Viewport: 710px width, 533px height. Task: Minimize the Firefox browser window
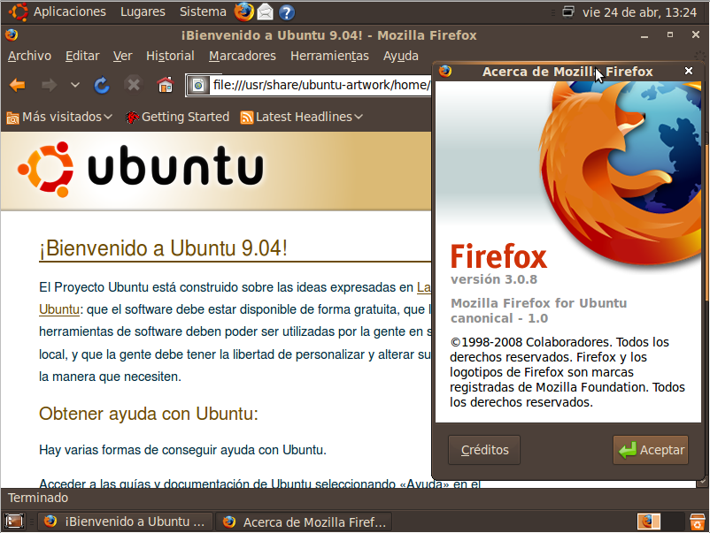pyautogui.click(x=644, y=35)
